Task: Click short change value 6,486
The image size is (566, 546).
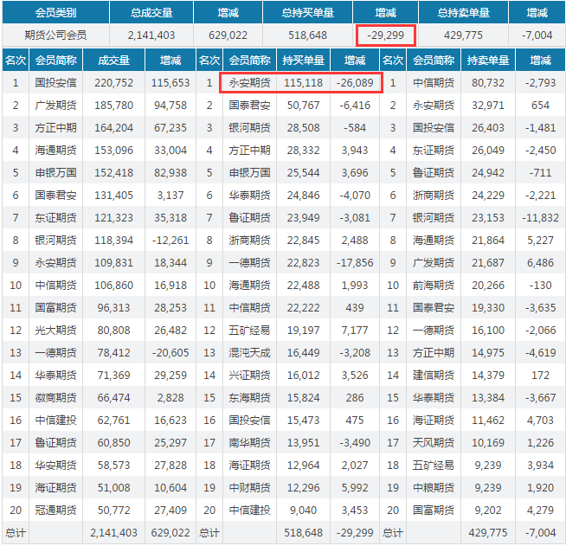Action: click(x=540, y=262)
